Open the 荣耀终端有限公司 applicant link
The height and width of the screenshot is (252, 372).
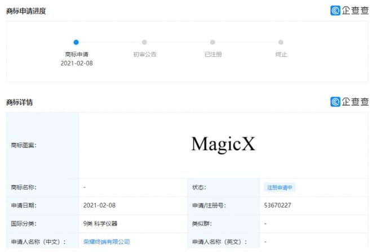107,242
